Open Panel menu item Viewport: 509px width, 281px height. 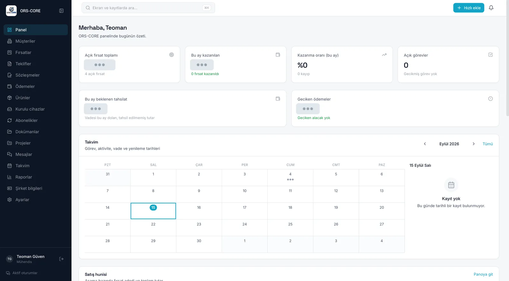coord(36,30)
